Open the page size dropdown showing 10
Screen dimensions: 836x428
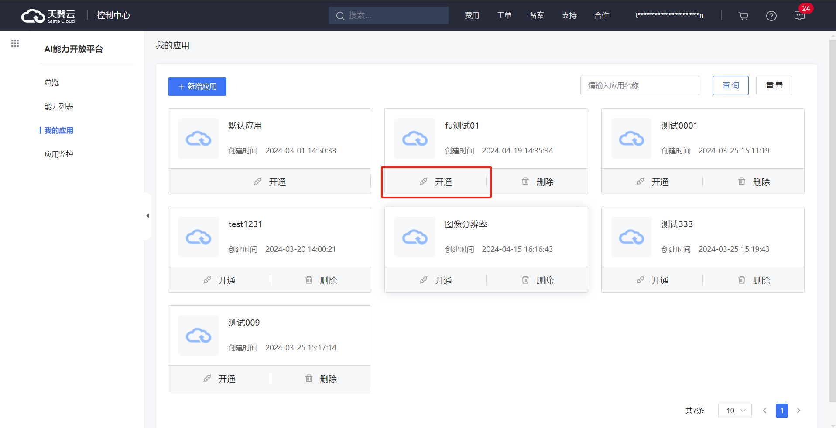[x=735, y=411]
